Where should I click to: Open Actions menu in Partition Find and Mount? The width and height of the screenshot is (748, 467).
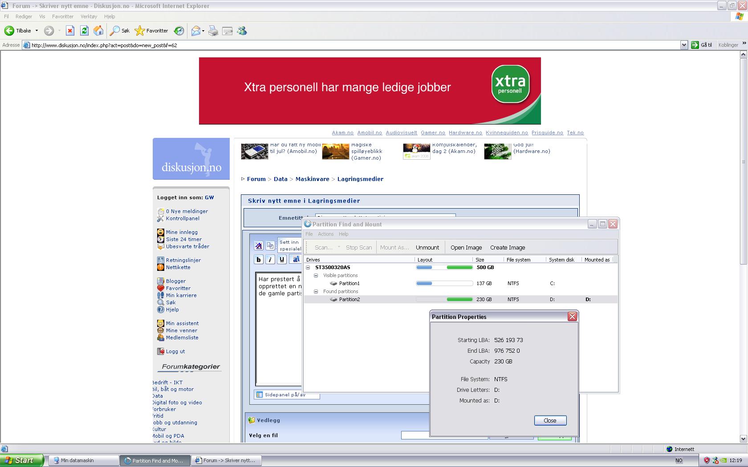click(x=325, y=234)
